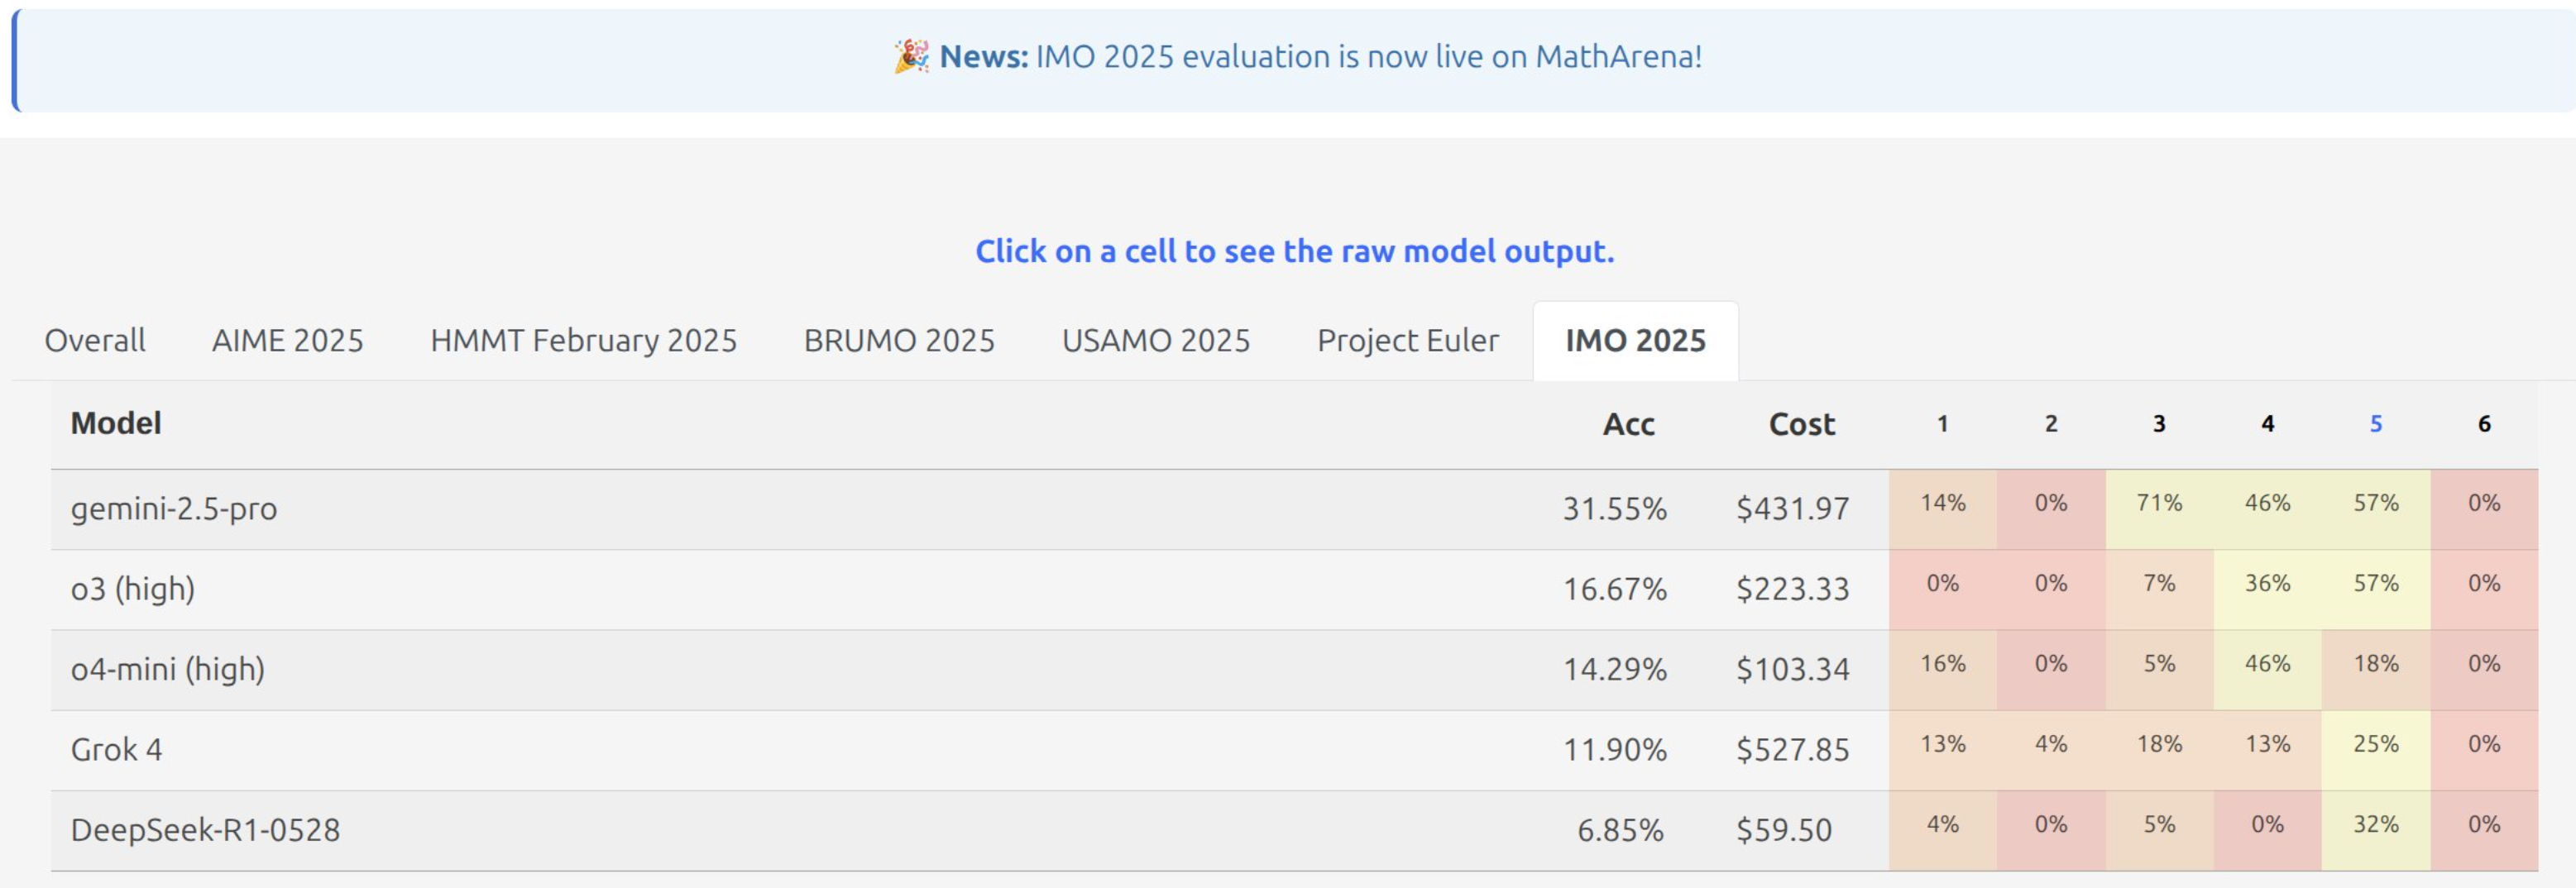Switch to the USAMO 2025 tab
The width and height of the screenshot is (2576, 888).
coord(1155,341)
